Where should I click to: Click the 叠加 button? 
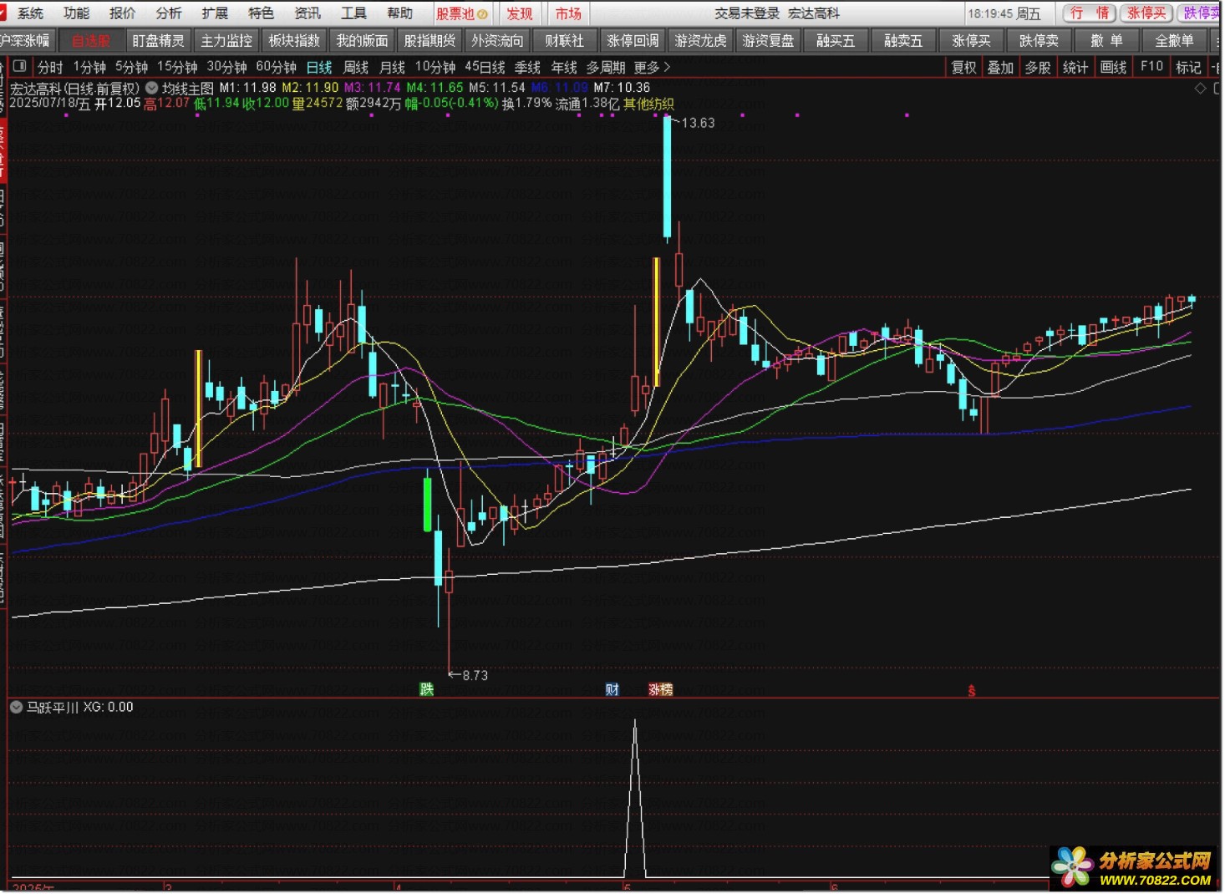(1000, 67)
